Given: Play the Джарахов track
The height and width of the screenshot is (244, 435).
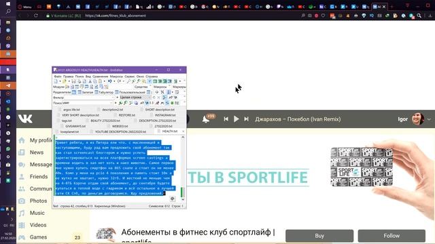Looking at the screenshot, I should click(x=236, y=119).
